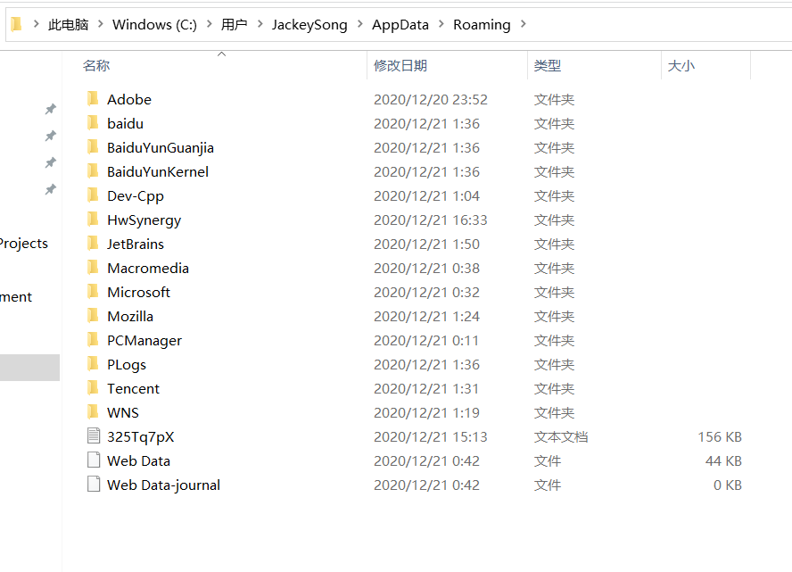
Task: Navigate to JackeySong in the address bar
Action: 309,24
